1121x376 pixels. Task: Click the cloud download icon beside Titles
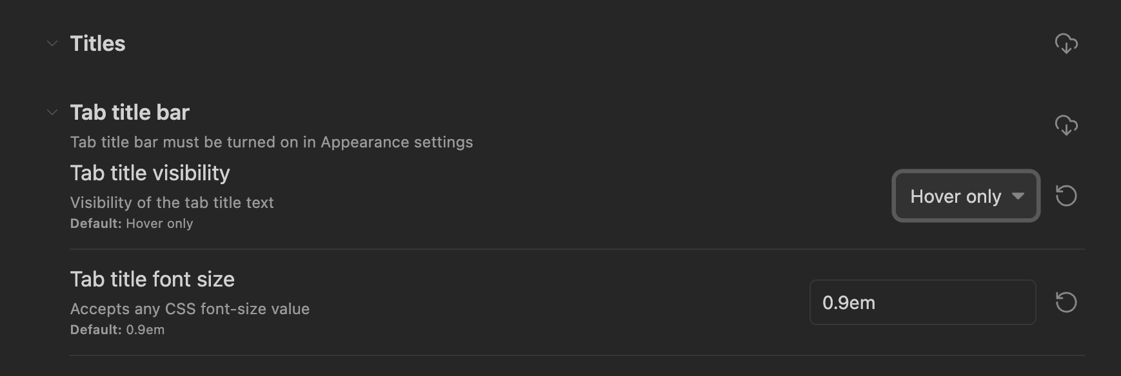[x=1066, y=44]
